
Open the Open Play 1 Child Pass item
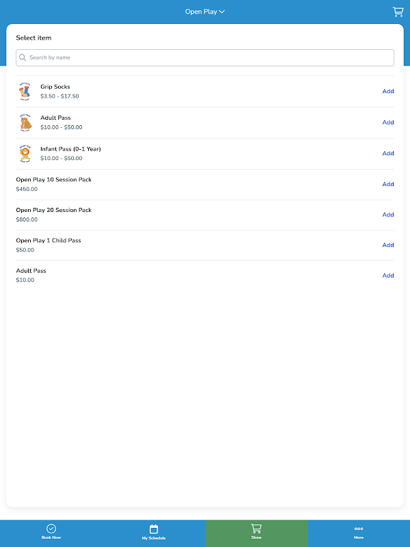(205, 245)
